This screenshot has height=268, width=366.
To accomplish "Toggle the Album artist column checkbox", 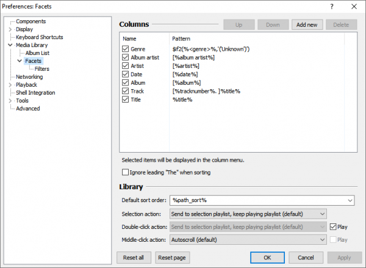I will point(126,57).
